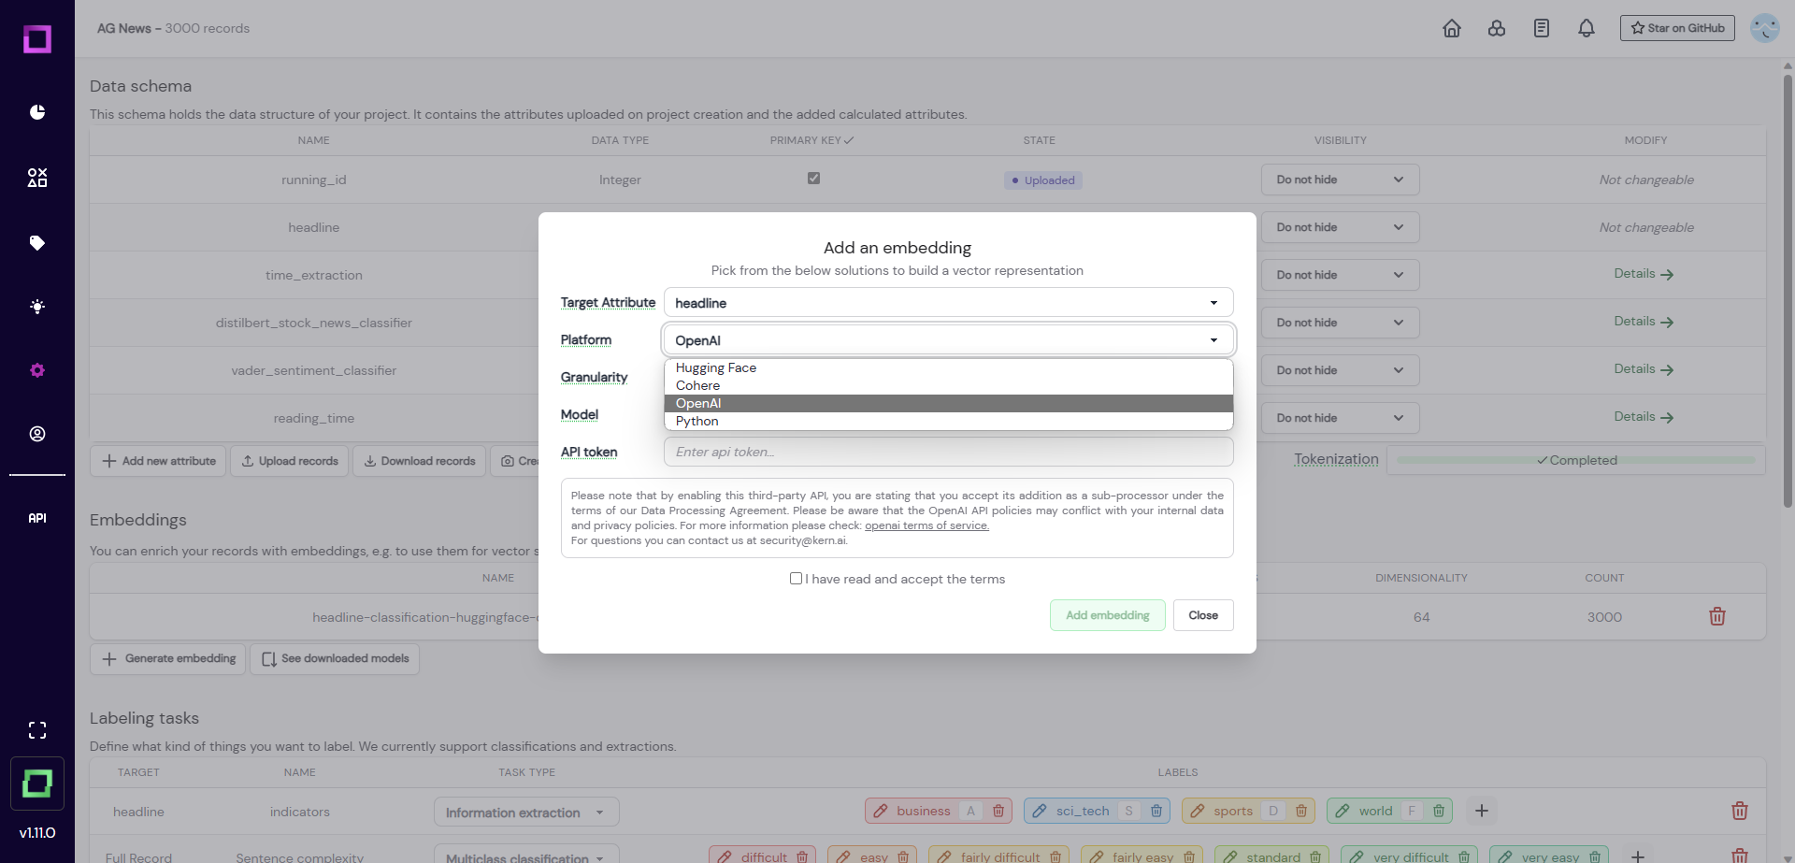Open the documentation icon in header
Viewport: 1795px width, 863px height.
(x=1542, y=28)
